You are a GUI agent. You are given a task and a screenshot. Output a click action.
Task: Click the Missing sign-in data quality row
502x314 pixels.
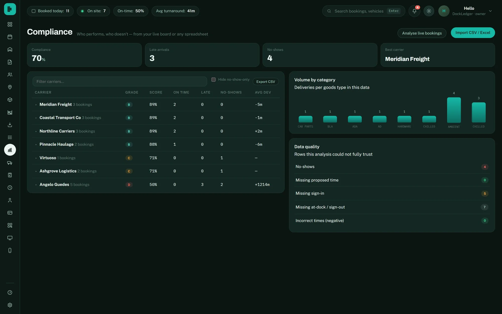[392, 193]
